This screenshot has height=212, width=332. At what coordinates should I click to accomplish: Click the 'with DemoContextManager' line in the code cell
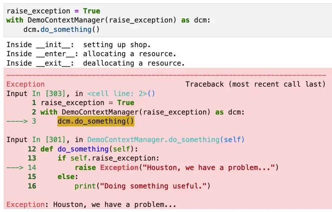(x=108, y=20)
